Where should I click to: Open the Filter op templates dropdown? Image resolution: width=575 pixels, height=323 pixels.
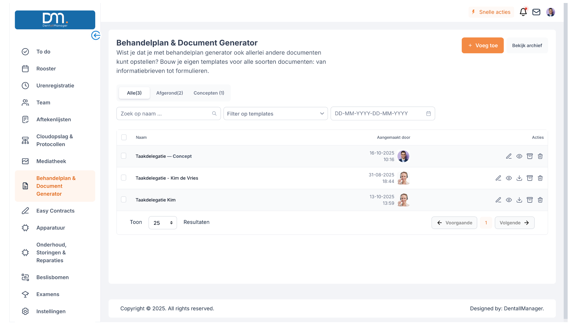(x=275, y=113)
